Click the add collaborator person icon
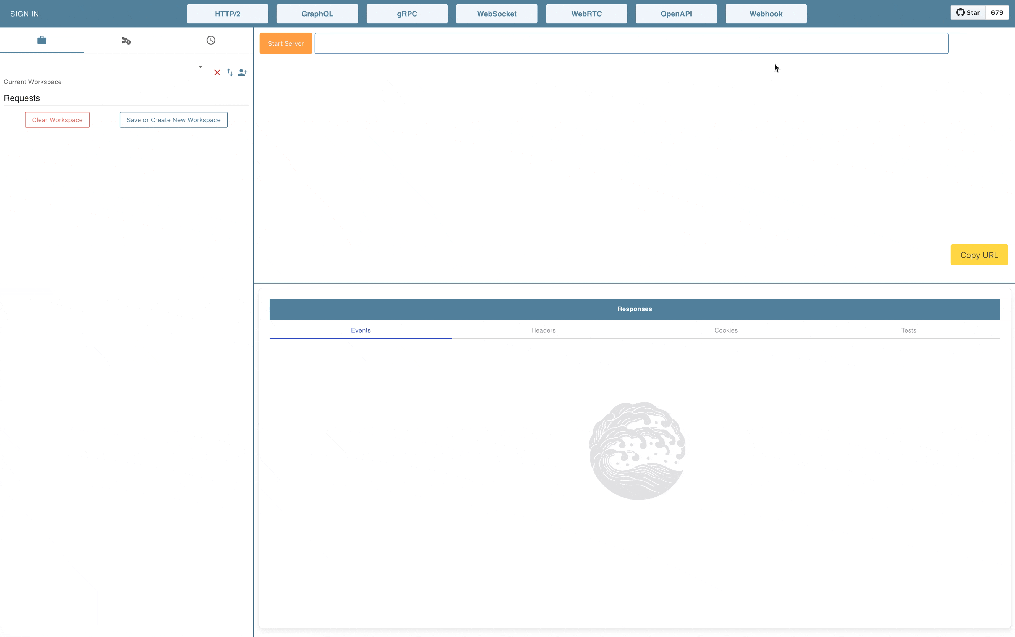The image size is (1015, 637). [x=243, y=72]
